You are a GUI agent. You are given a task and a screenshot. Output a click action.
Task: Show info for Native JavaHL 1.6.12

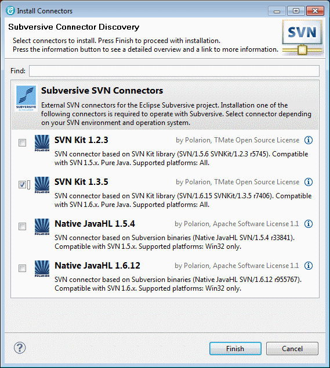pos(308,266)
